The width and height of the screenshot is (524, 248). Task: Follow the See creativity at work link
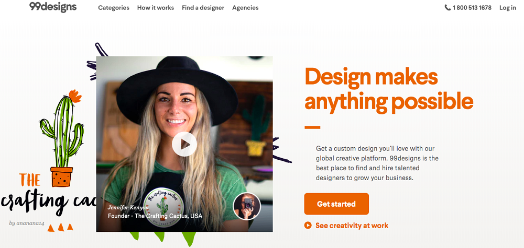coord(352,226)
